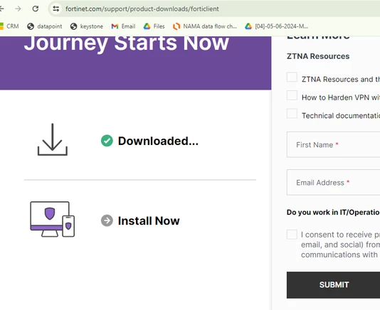Open site information icon in address bar
This screenshot has width=380, height=310.
56,9
